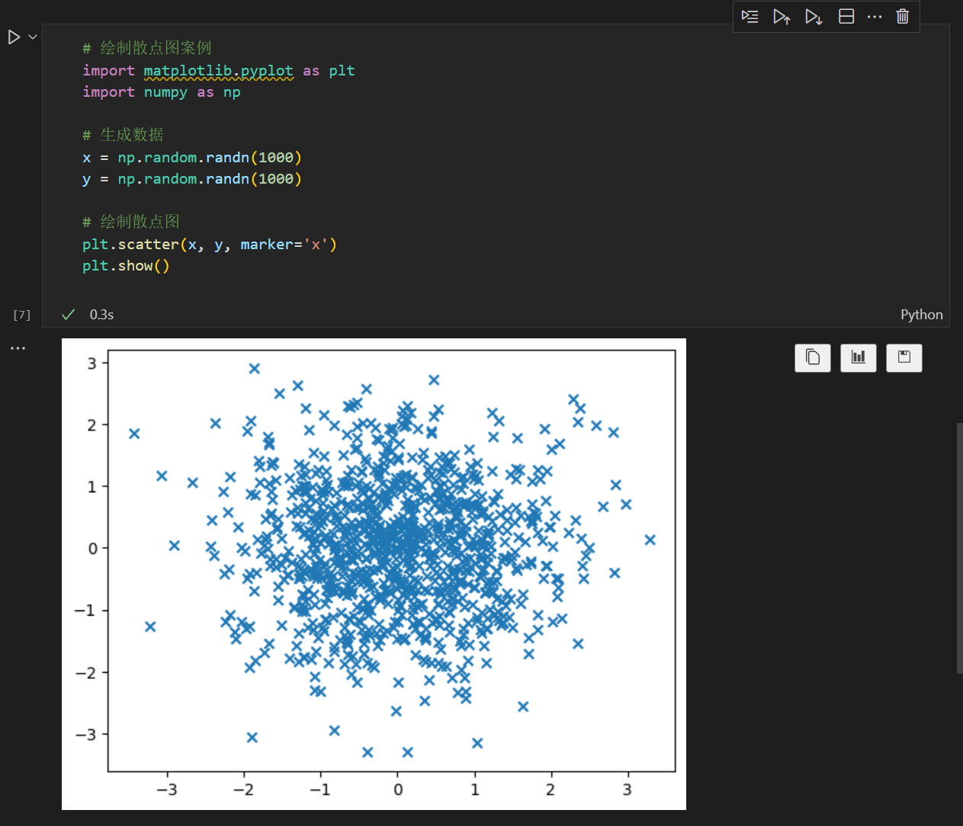Open the run options dropdown arrow

coord(33,37)
